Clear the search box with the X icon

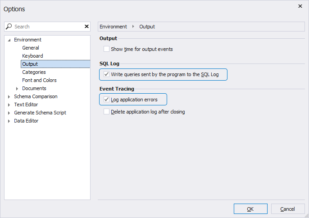tap(86, 27)
